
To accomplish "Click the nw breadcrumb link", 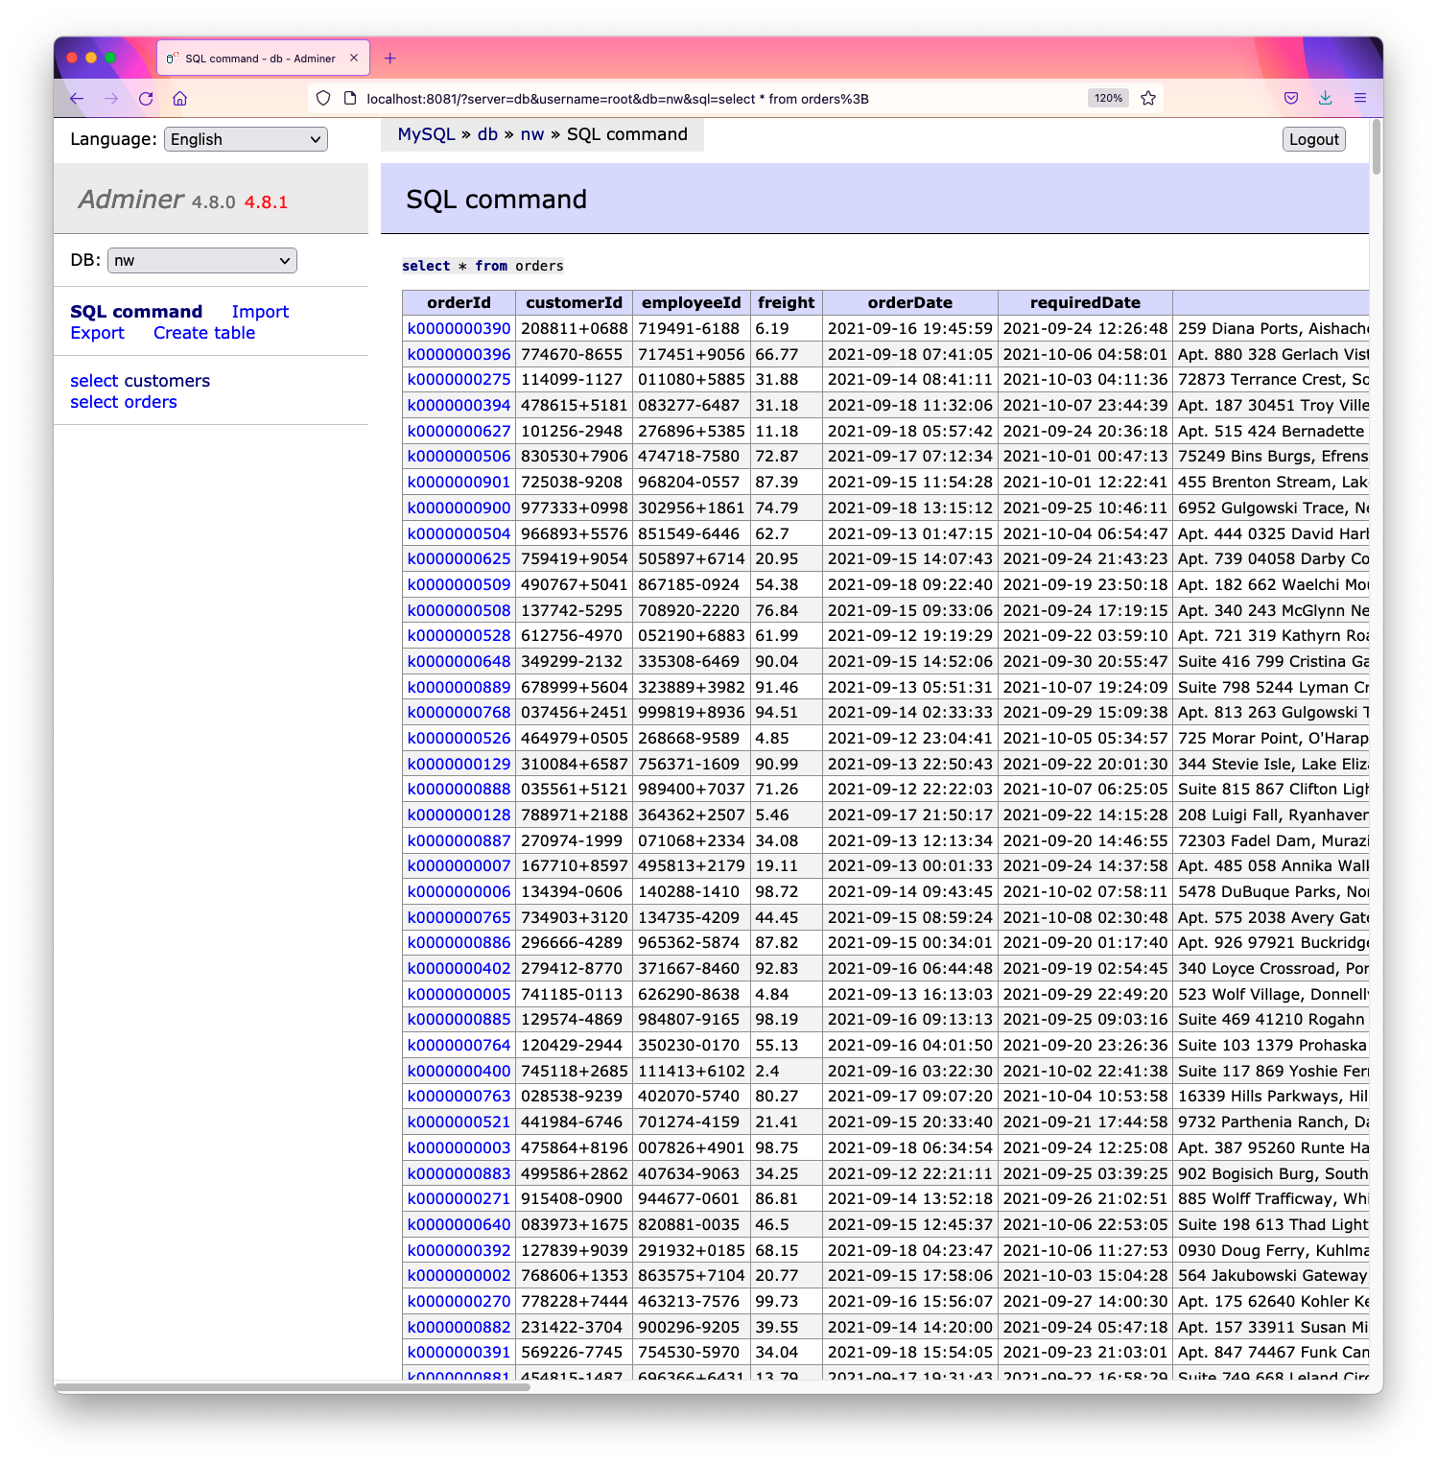I will pos(532,134).
